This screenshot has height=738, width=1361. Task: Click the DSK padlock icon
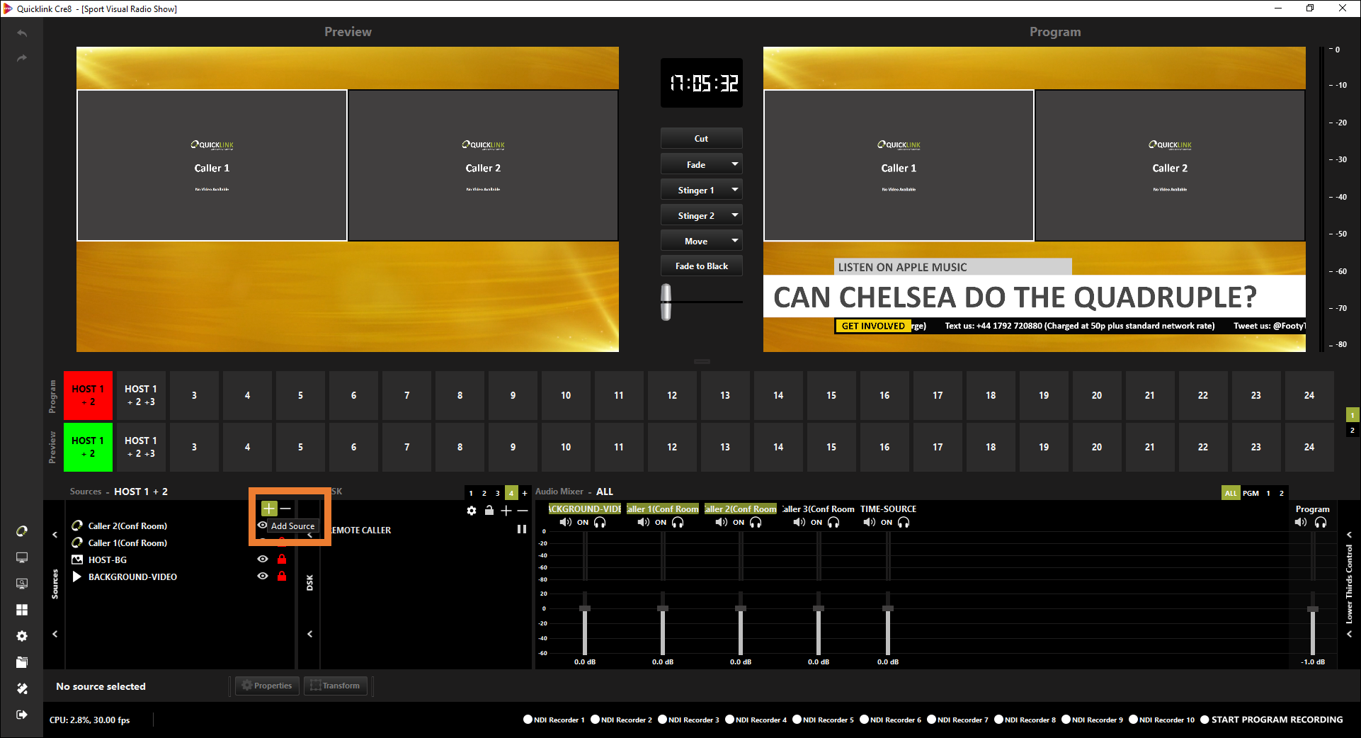(x=489, y=511)
